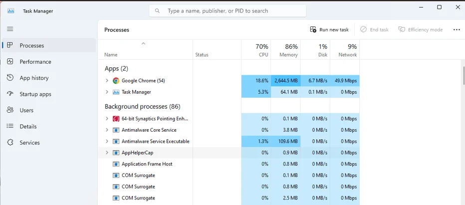Open the Services page
465x205 pixels.
point(49,142)
